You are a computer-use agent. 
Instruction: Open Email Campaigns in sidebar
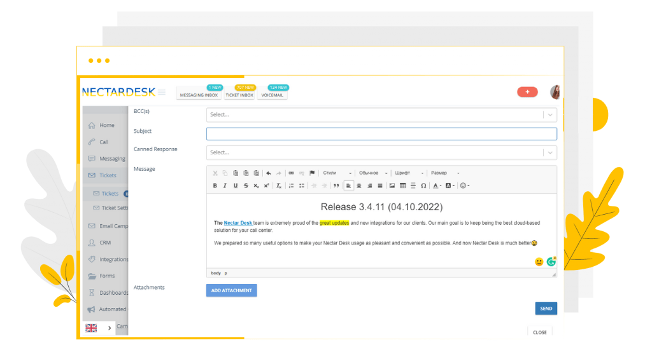[x=107, y=226]
